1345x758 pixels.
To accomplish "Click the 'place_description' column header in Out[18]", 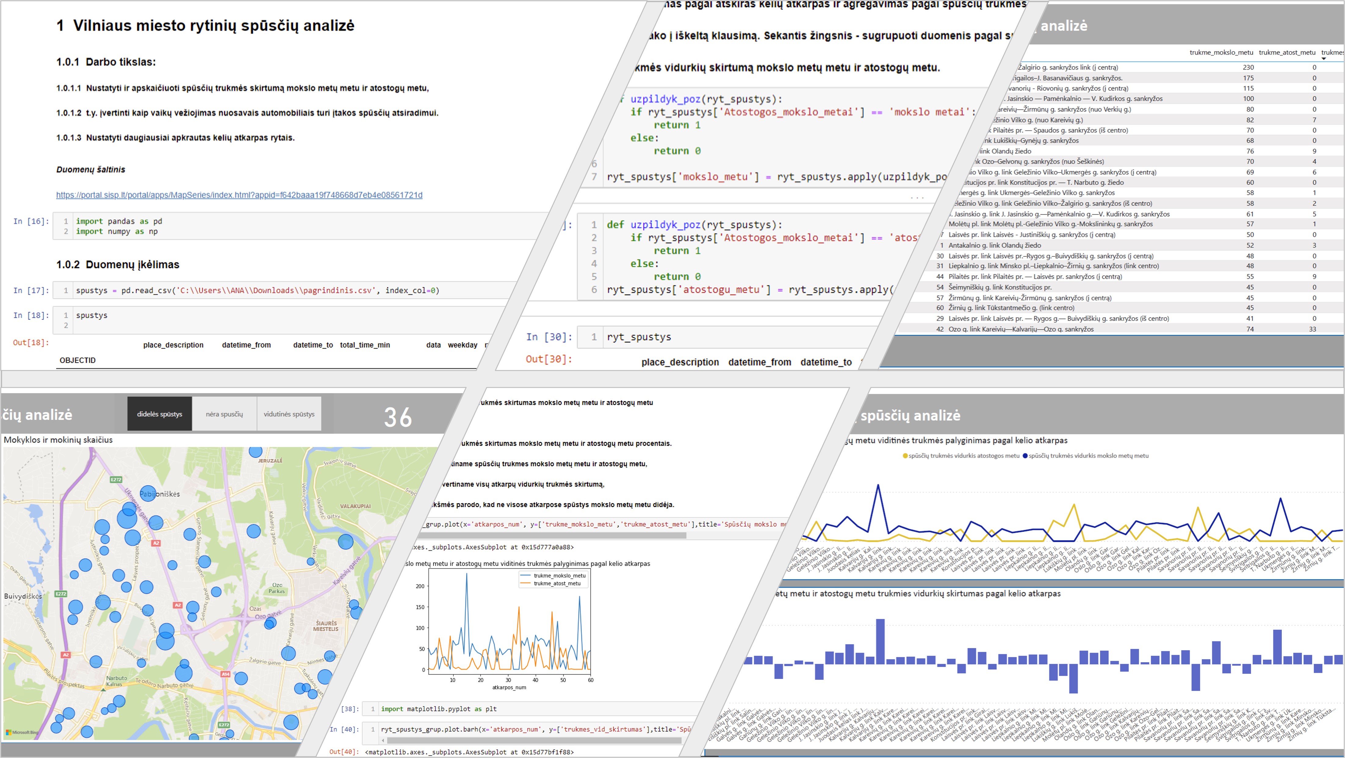I will [173, 345].
